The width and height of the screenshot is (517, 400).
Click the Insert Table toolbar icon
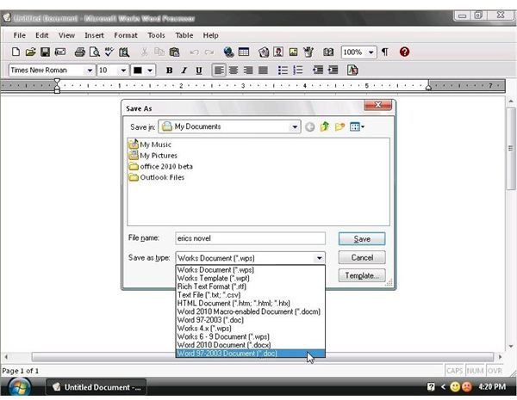244,52
